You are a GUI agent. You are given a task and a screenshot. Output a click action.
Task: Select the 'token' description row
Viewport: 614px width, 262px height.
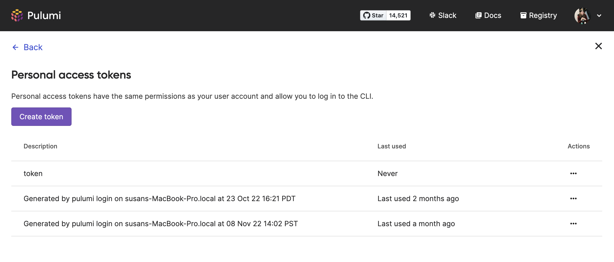pos(33,173)
